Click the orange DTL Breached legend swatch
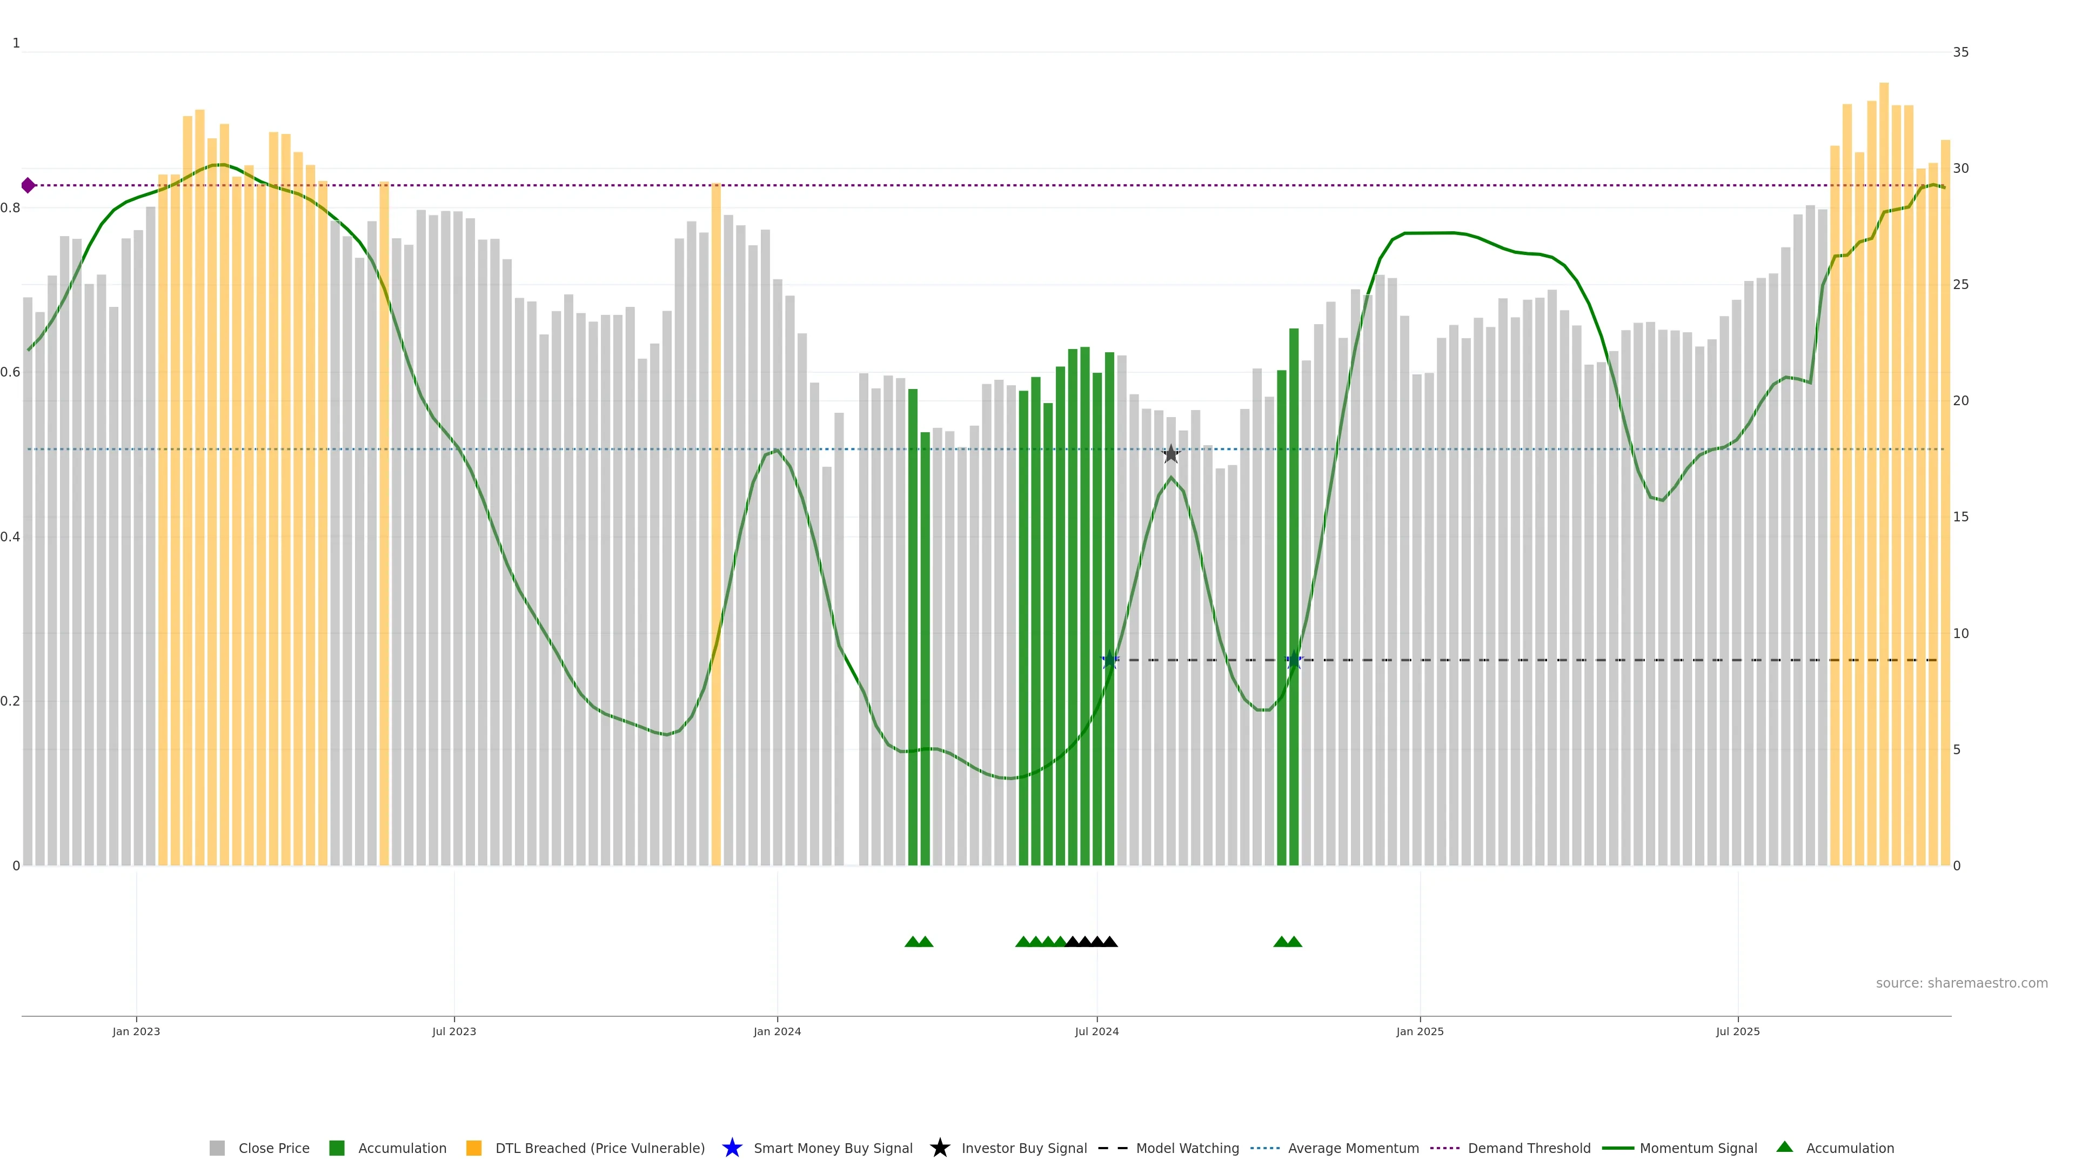 [474, 1148]
